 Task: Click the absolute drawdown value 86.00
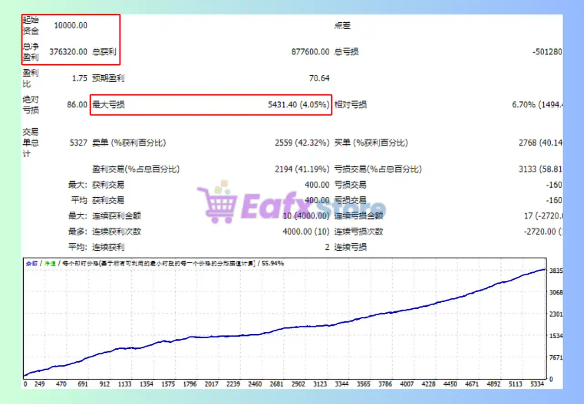(x=77, y=105)
